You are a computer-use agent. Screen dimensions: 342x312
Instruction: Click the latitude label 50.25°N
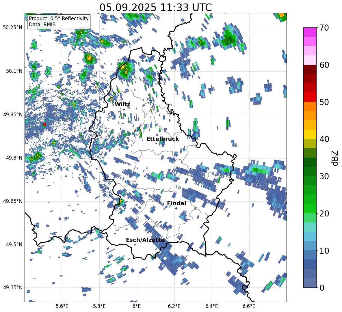pos(13,28)
